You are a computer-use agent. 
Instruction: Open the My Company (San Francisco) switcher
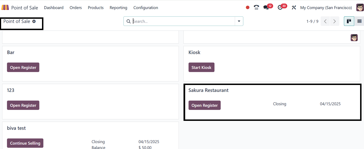click(326, 7)
